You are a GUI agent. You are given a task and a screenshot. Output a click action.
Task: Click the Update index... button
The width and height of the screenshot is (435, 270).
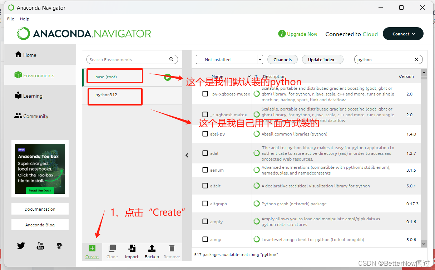point(323,59)
